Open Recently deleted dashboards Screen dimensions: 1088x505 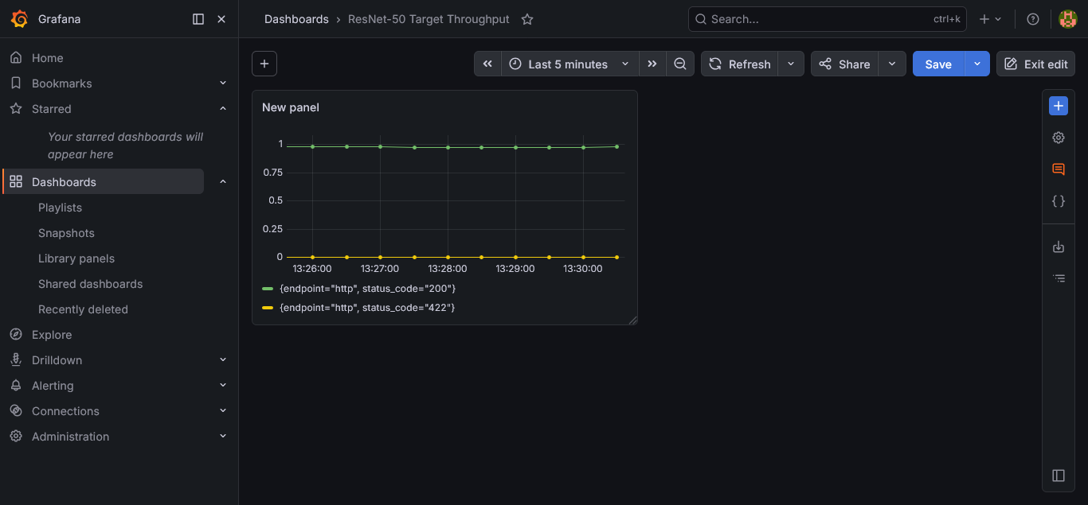83,309
